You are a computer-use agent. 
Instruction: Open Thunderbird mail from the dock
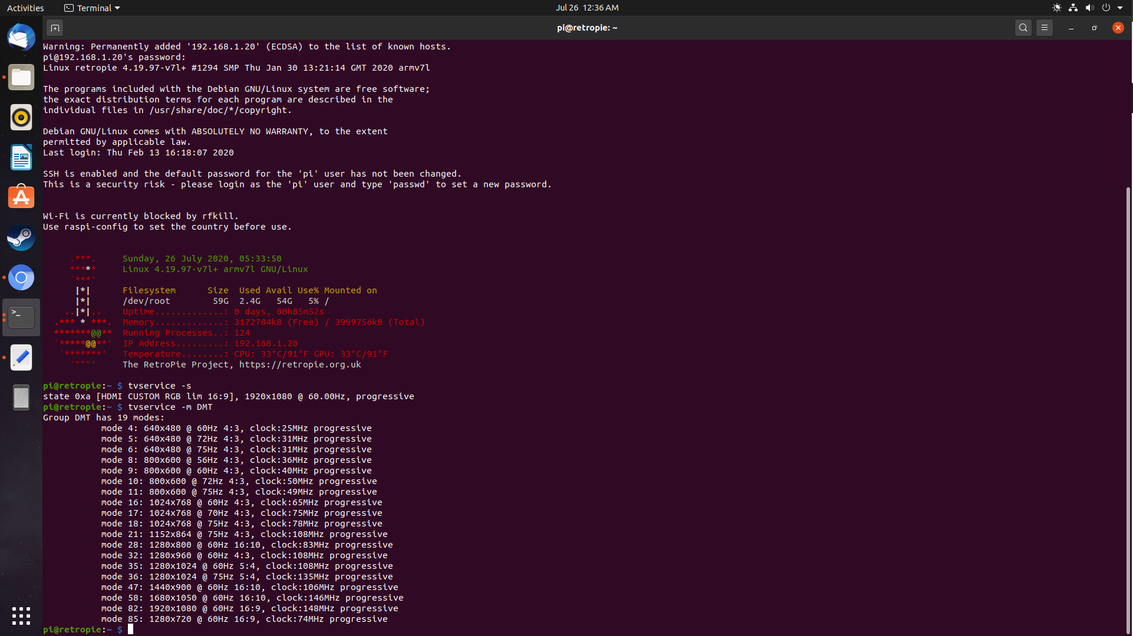21,38
